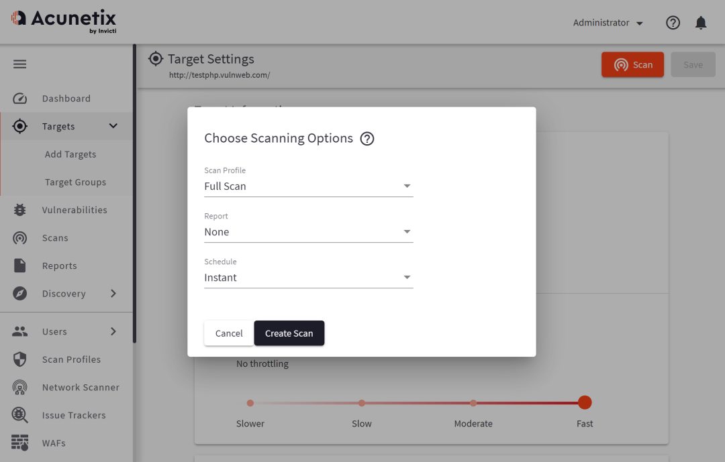Screen dimensions: 725x462
Task: Click the Targets crosshair icon
Action: click(x=20, y=126)
